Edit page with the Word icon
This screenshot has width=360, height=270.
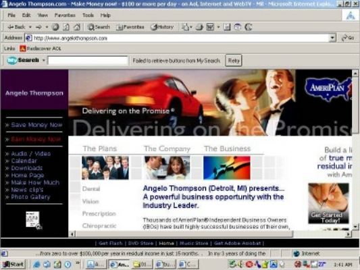click(210, 27)
